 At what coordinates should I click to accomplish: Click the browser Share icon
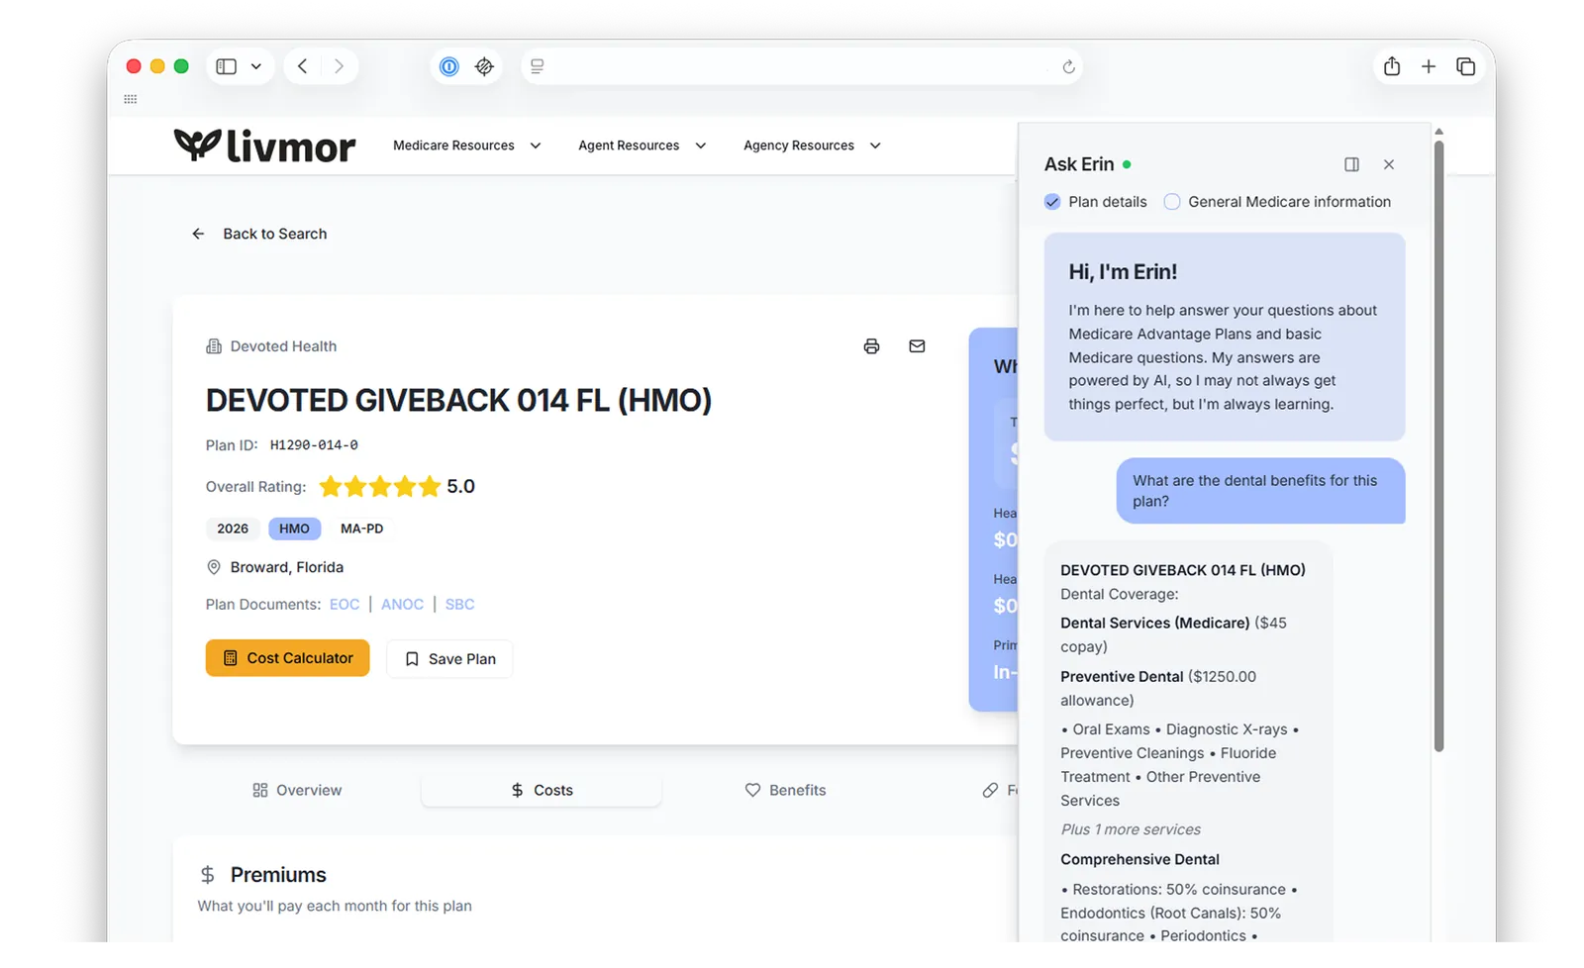coord(1392,66)
